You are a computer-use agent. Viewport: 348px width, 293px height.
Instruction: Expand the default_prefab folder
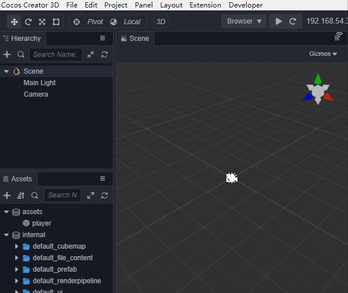click(x=17, y=269)
